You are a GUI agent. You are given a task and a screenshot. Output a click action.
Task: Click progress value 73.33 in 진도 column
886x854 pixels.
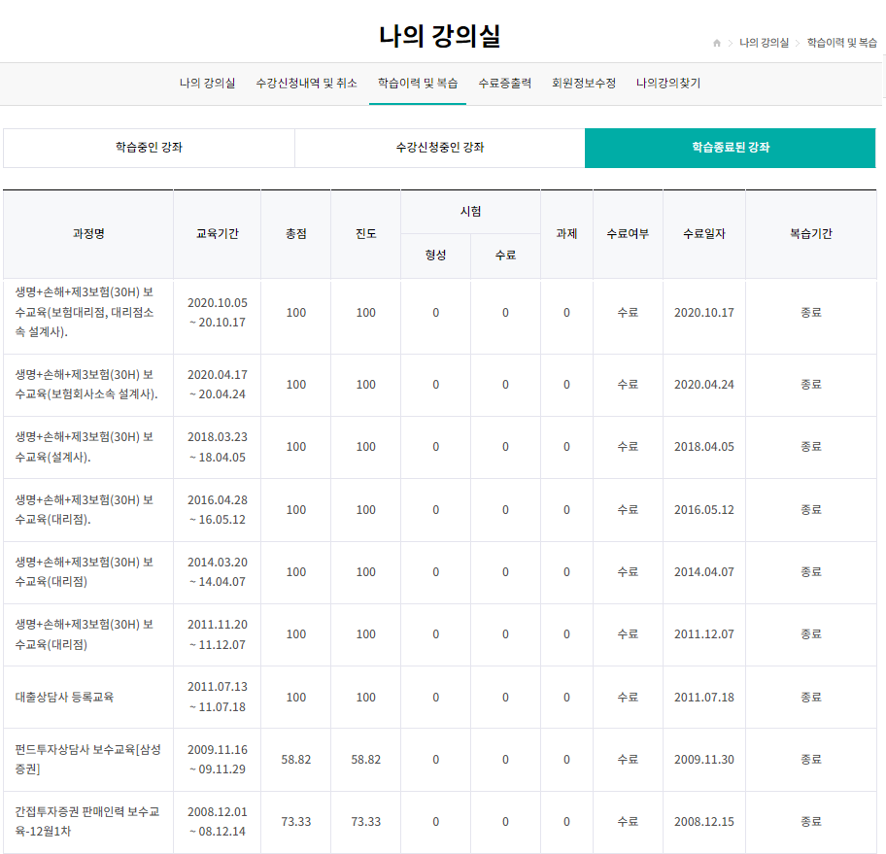point(366,822)
